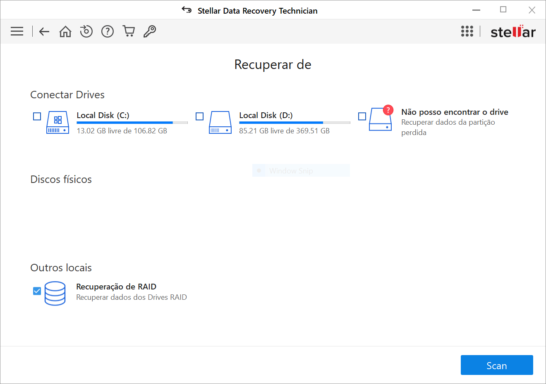This screenshot has height=384, width=546.
Task: Click the Local Disk (C:) drive icon
Action: coord(58,122)
